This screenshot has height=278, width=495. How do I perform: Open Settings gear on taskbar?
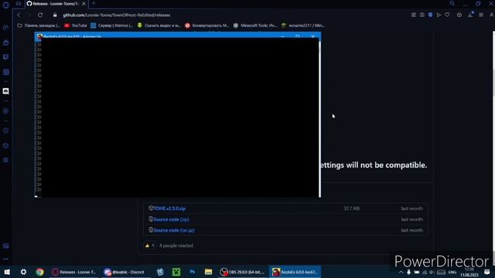[x=23, y=272]
